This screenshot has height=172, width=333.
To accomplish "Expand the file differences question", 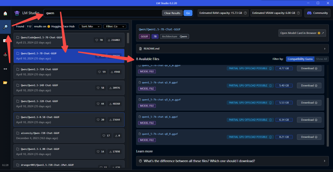I will [x=233, y=161].
